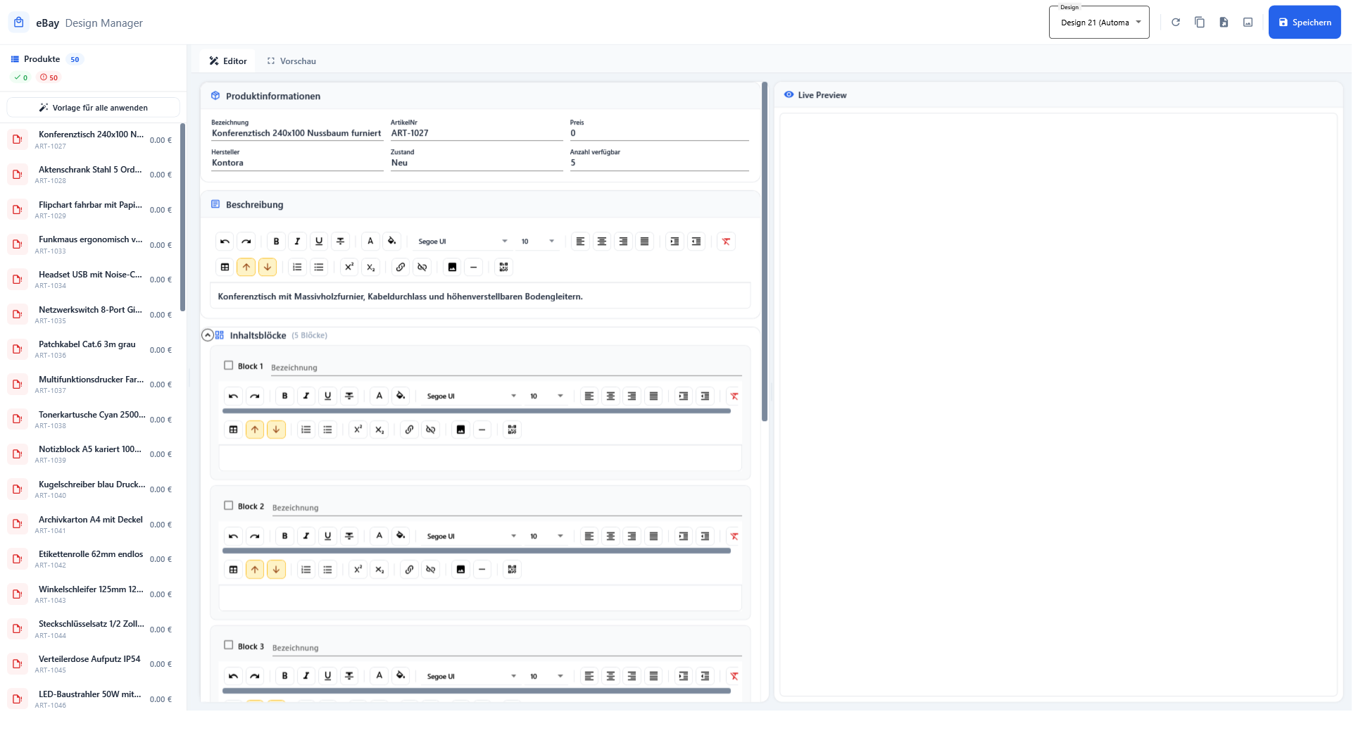Click the editor panel vertical scrollbar
Screen dimensions: 1363x738
point(765,252)
